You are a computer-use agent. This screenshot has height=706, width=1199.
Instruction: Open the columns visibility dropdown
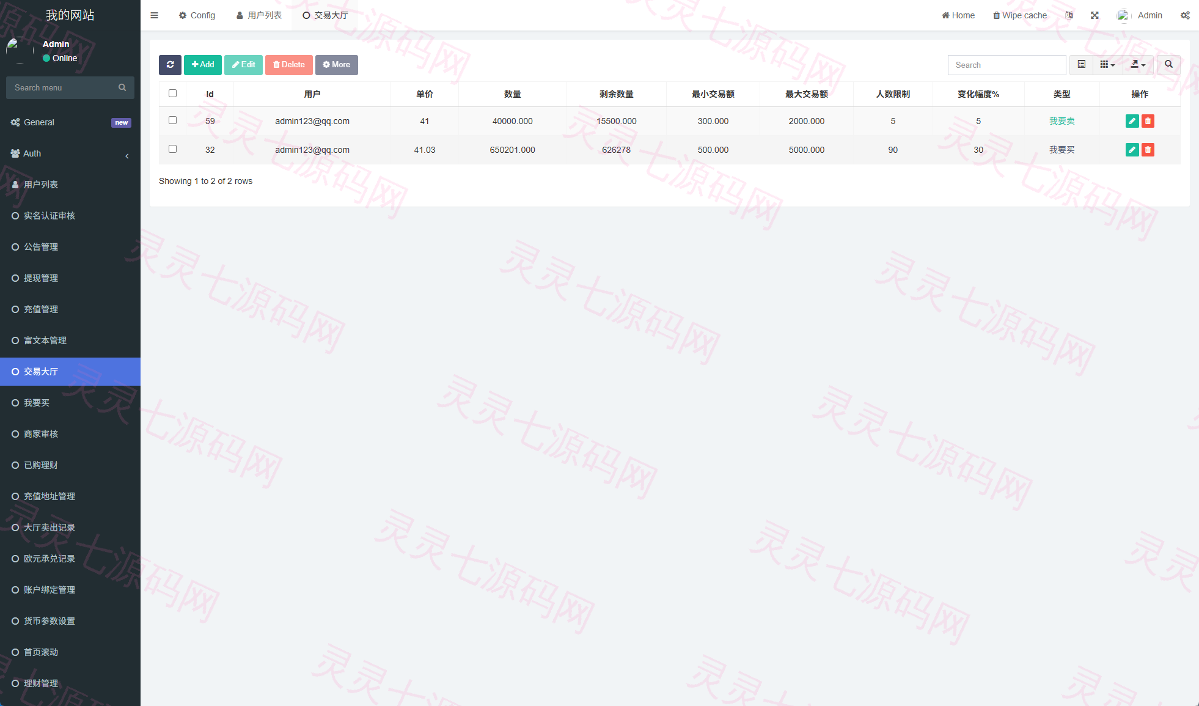[1107, 65]
